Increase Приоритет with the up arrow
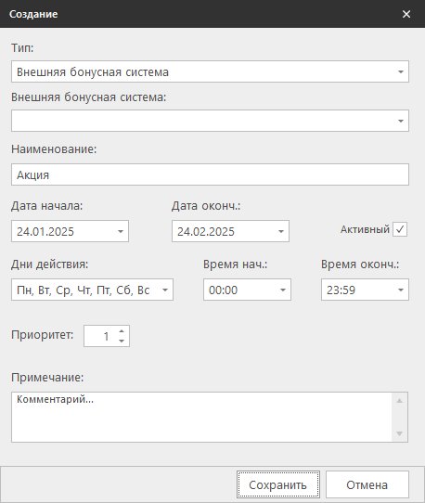Viewport: 425px width, 503px height. tap(122, 331)
